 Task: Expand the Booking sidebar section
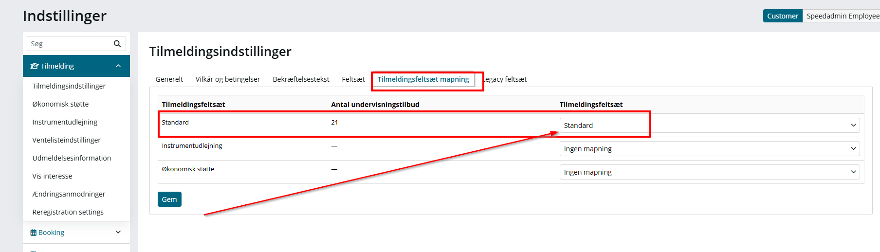pyautogui.click(x=118, y=233)
